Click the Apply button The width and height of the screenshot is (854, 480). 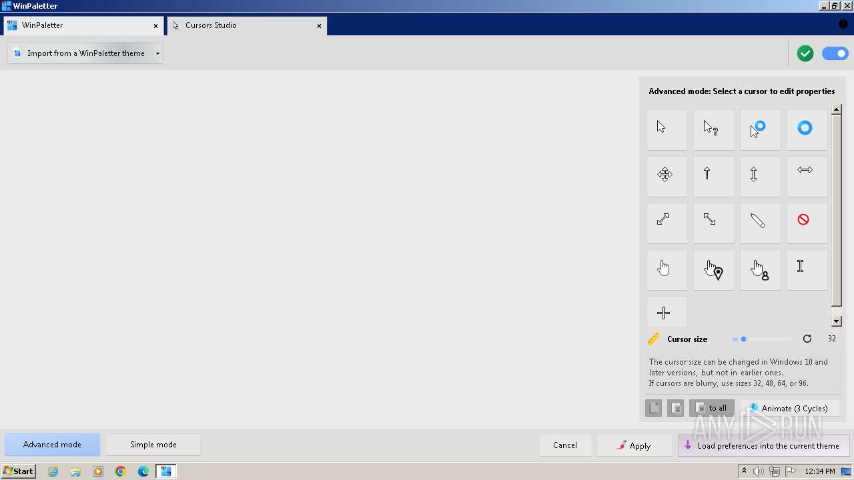coord(634,445)
